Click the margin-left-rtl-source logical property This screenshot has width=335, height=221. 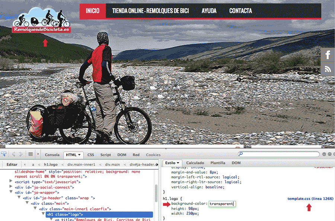click(x=205, y=177)
